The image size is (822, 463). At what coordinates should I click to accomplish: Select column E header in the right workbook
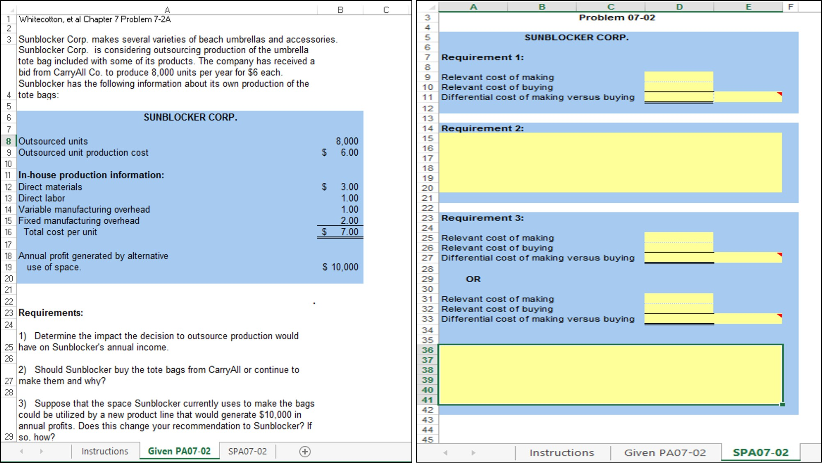click(x=748, y=7)
